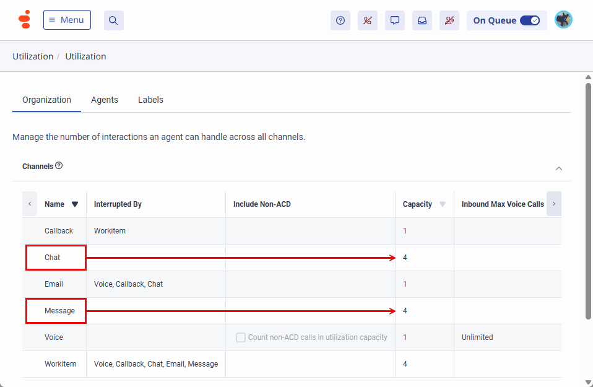Click the help question mark icon

tap(340, 20)
